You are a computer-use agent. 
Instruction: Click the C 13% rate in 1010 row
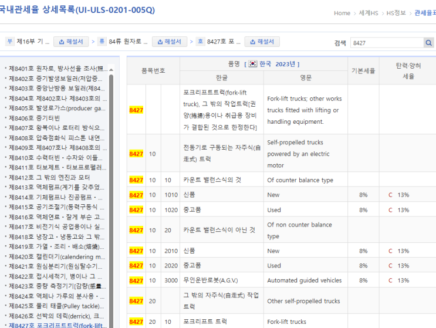[x=399, y=195]
